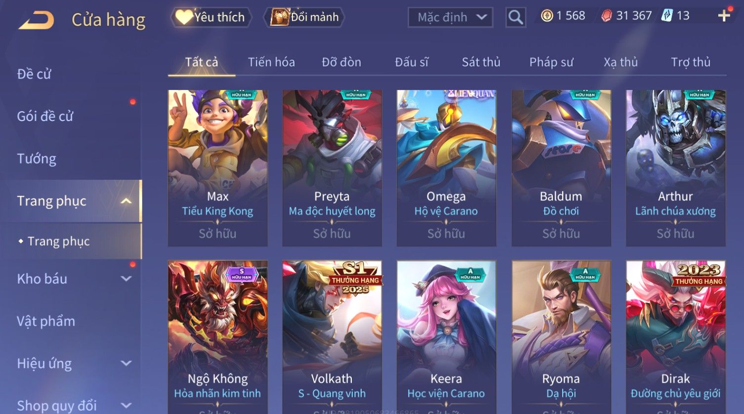Tap the blue voucher currency icon
Viewport: 744px width, 414px height.
(667, 16)
